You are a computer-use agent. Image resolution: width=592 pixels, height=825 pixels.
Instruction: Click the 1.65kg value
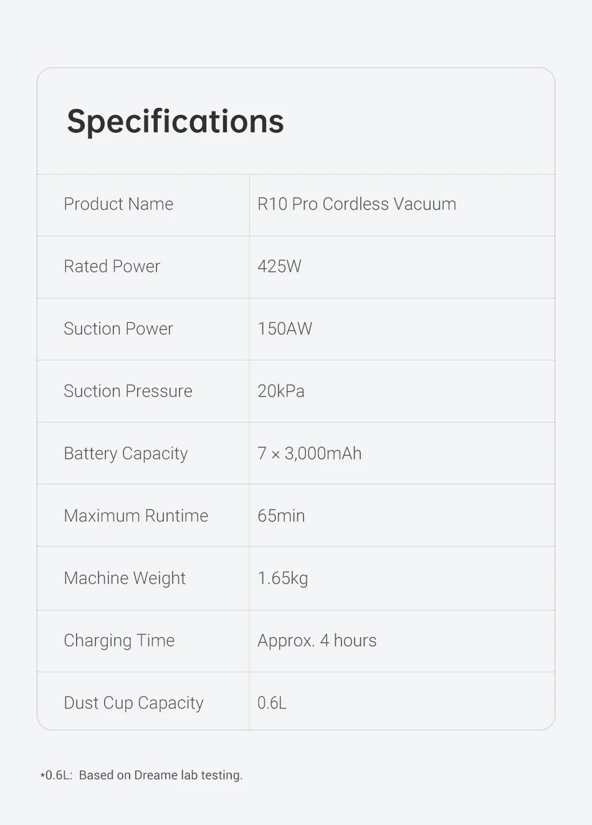pyautogui.click(x=283, y=579)
